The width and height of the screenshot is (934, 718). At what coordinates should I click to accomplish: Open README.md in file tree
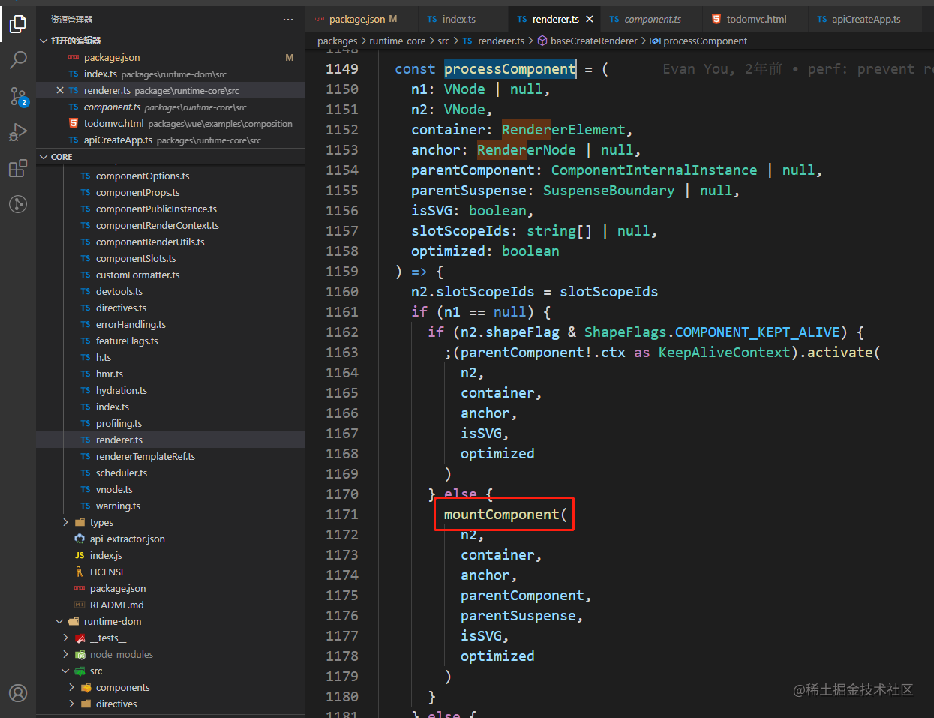(116, 605)
